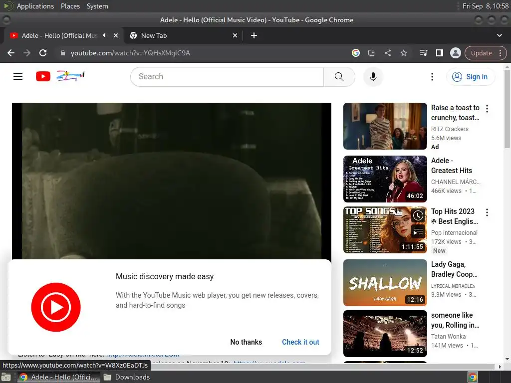Click the RITZ Crackers channel name
Image resolution: width=511 pixels, height=383 pixels.
(x=450, y=129)
